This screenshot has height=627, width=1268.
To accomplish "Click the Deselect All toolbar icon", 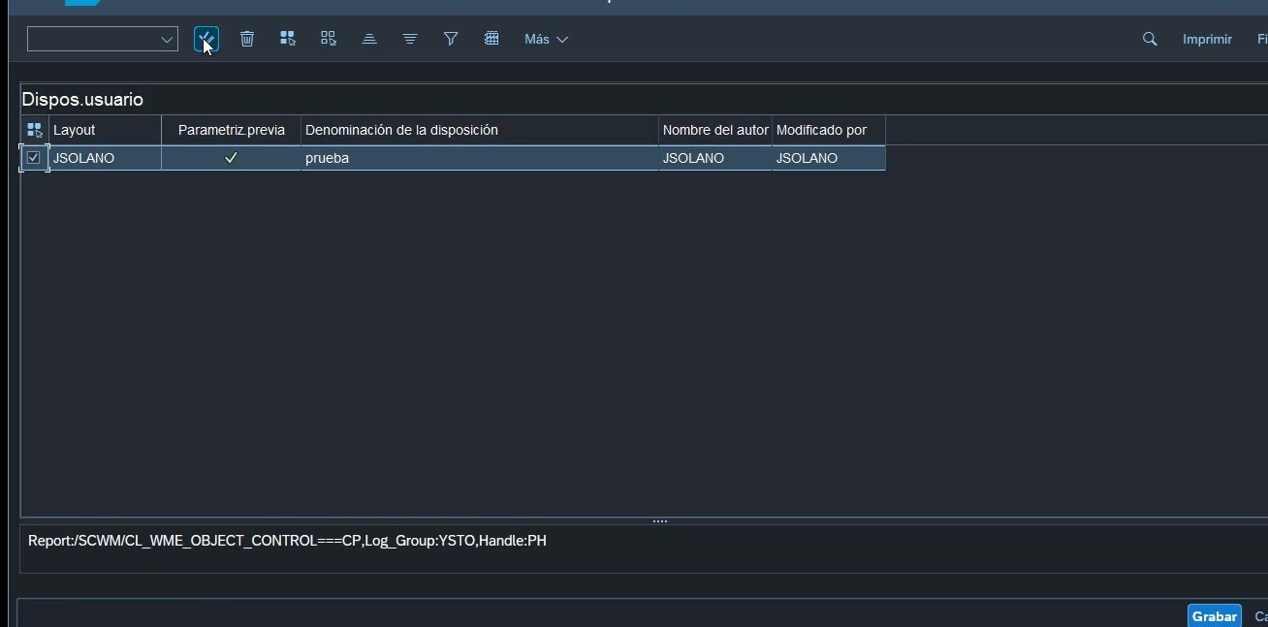I will 329,39.
